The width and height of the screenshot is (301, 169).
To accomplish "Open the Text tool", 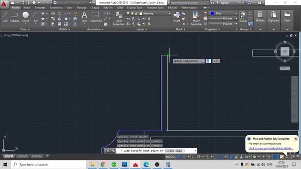I will pyautogui.click(x=84, y=17).
